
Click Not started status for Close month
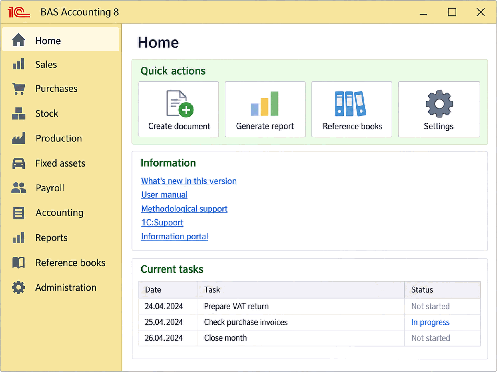click(430, 338)
